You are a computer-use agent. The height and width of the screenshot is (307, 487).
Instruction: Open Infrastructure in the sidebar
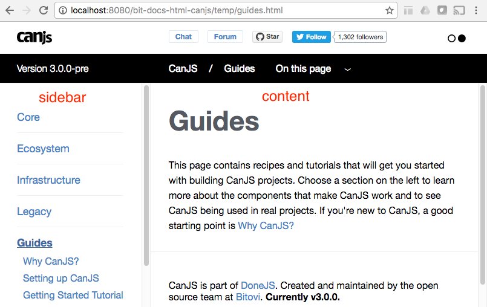[x=49, y=180]
